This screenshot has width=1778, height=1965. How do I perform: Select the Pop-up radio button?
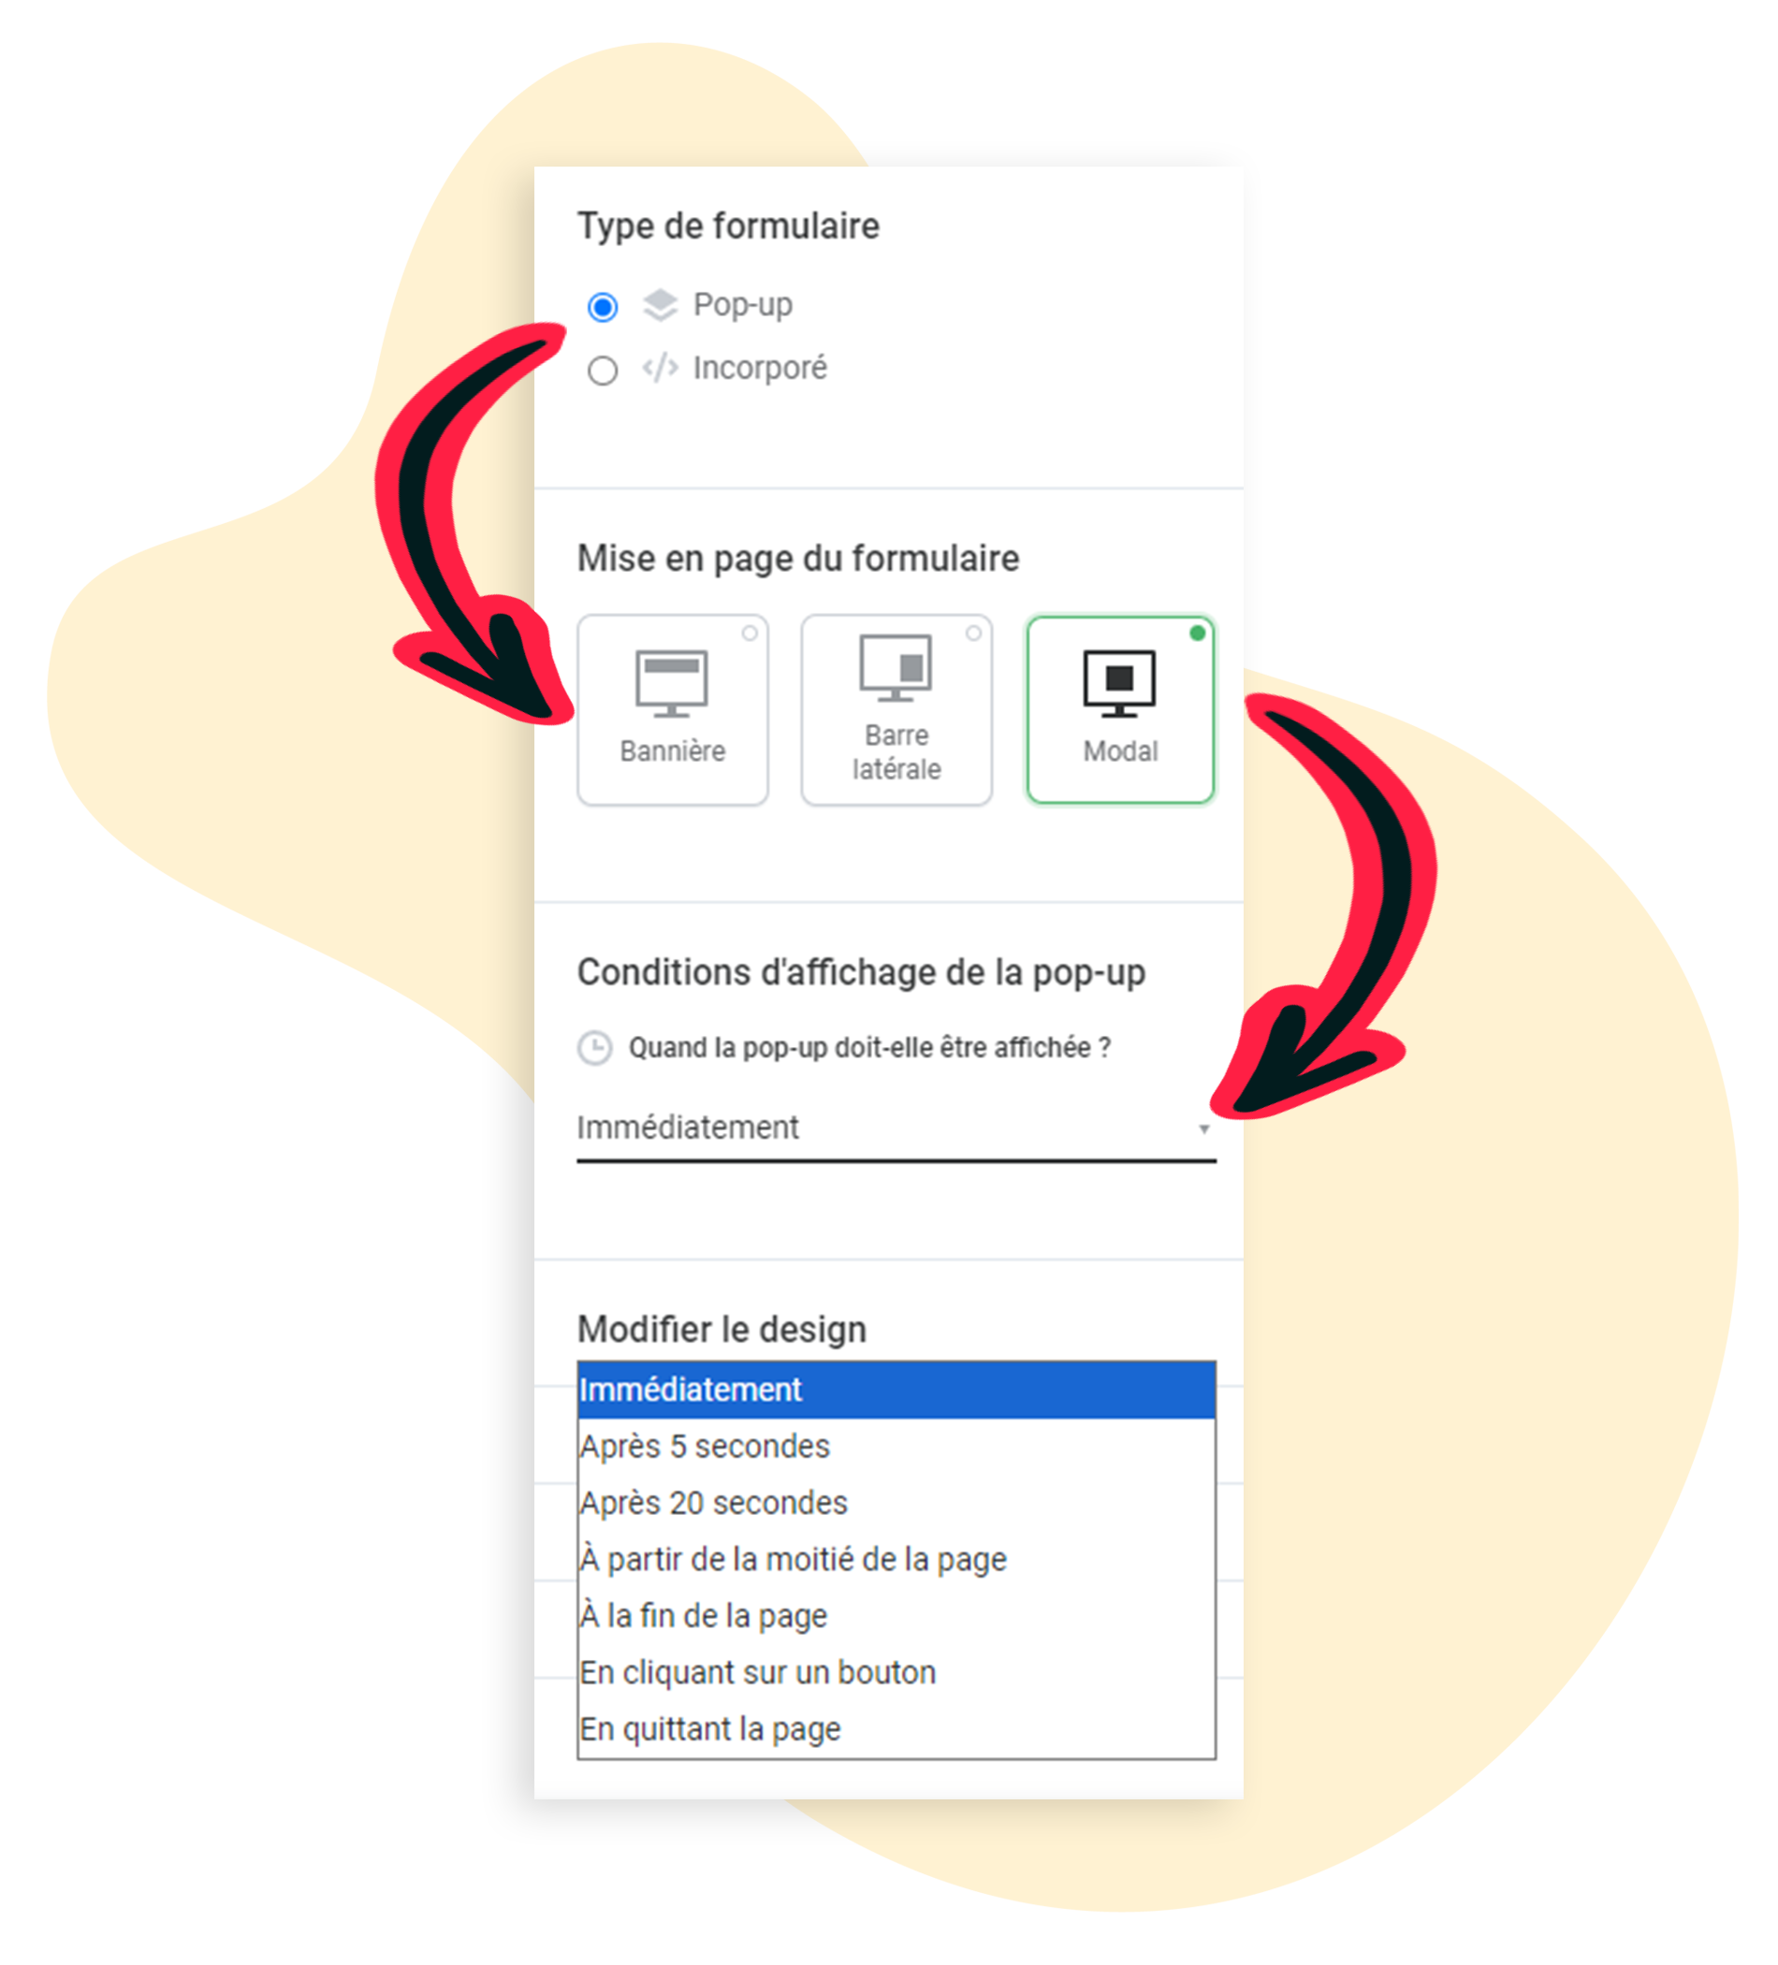[603, 307]
